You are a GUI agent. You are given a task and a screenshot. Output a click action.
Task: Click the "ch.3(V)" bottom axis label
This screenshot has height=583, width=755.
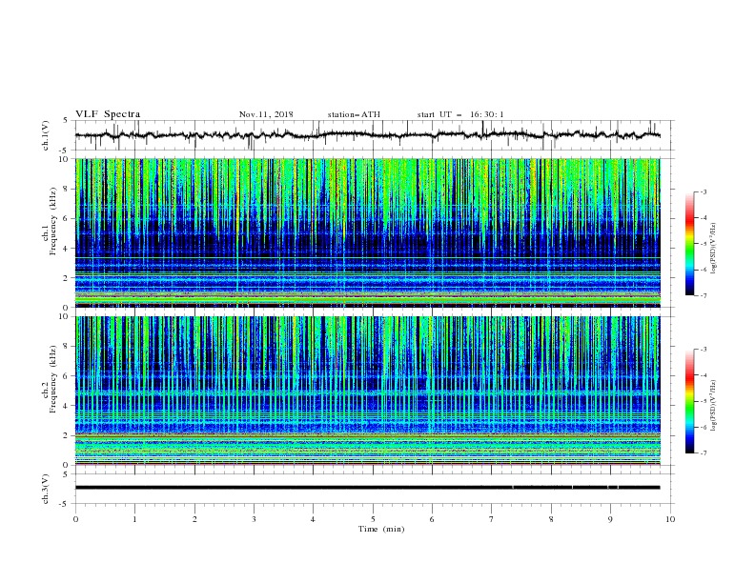click(x=46, y=489)
